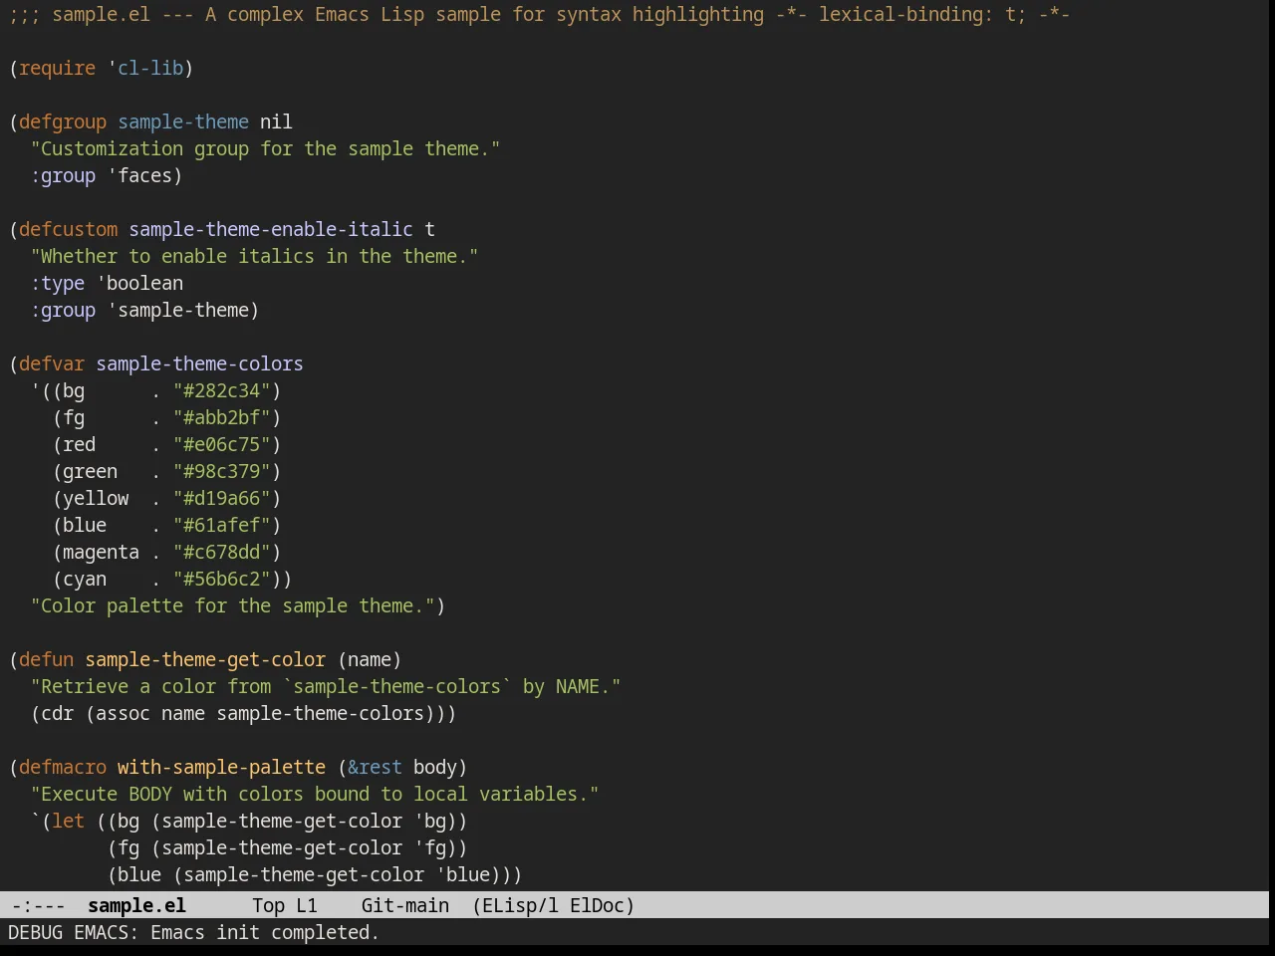1275x956 pixels.
Task: Click the 'let' keyword
Action: 68,821
